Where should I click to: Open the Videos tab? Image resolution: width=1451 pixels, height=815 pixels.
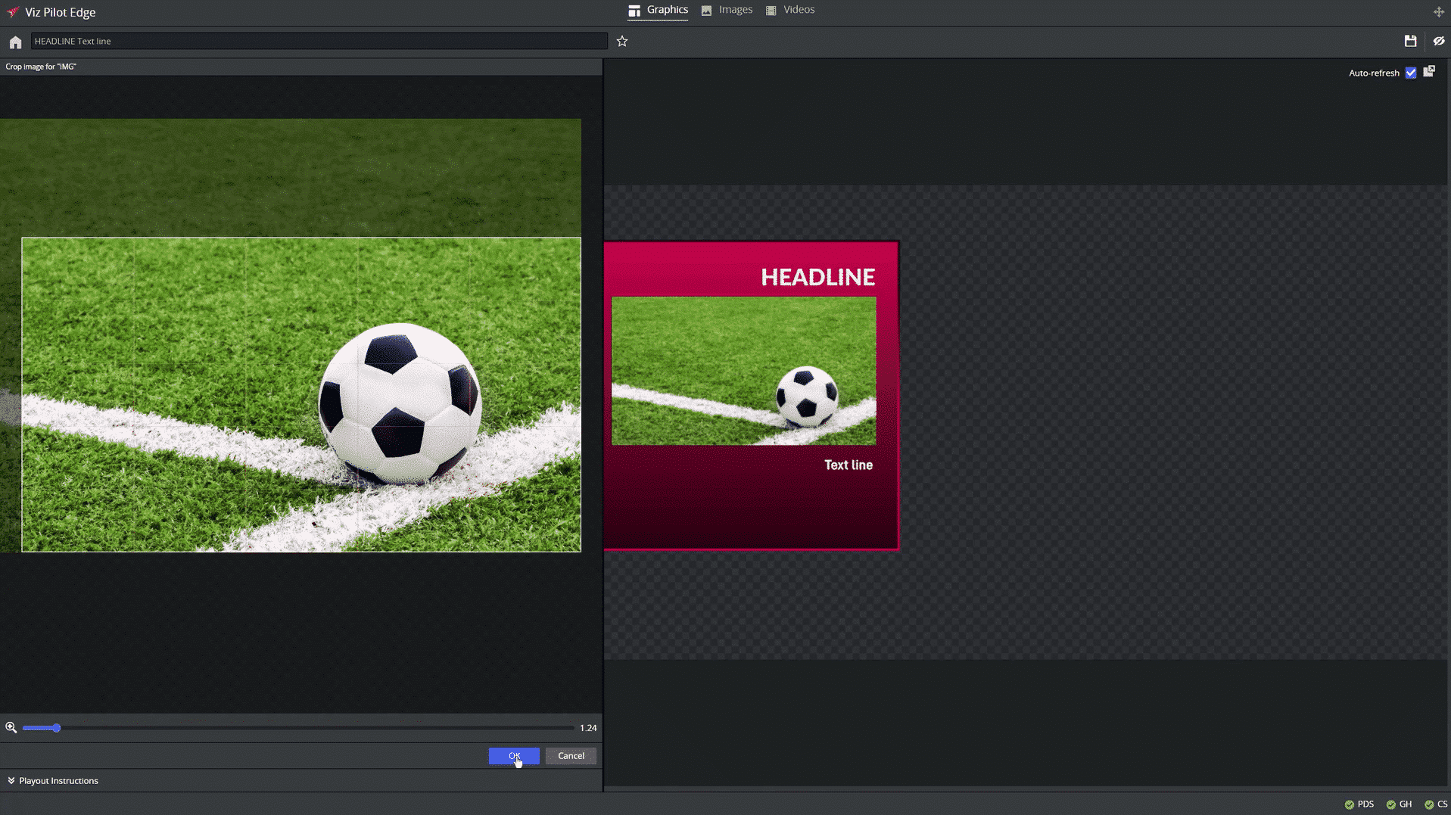[x=790, y=10]
